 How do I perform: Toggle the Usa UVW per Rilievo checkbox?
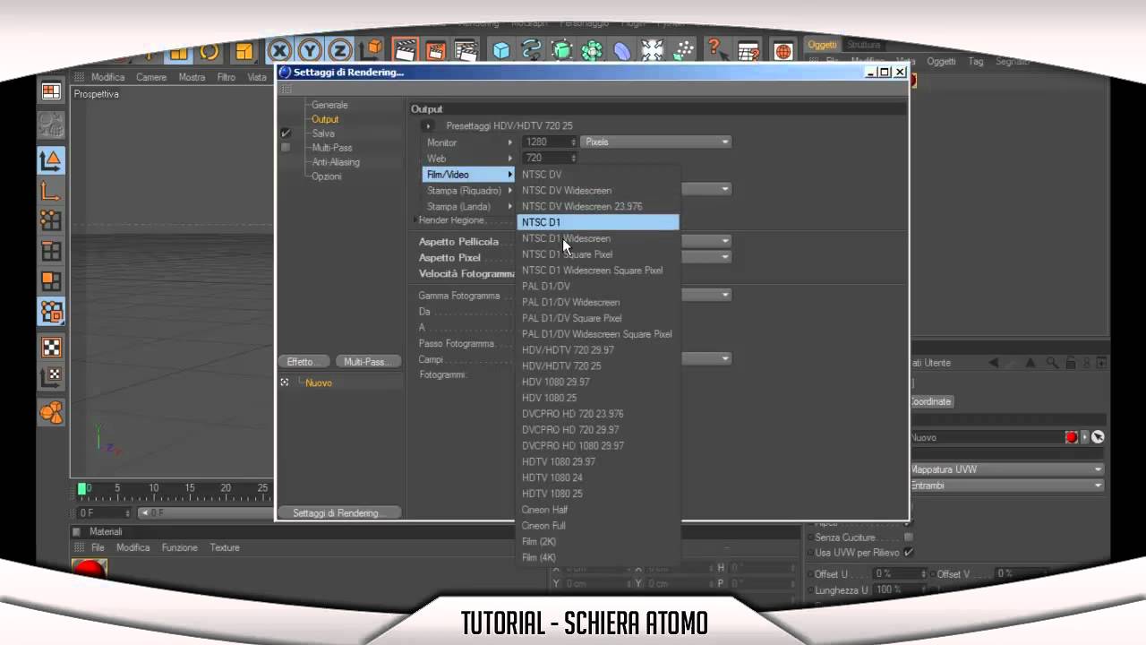coord(908,553)
